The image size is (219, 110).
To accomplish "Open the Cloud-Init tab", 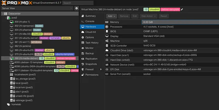I will 90,32.
